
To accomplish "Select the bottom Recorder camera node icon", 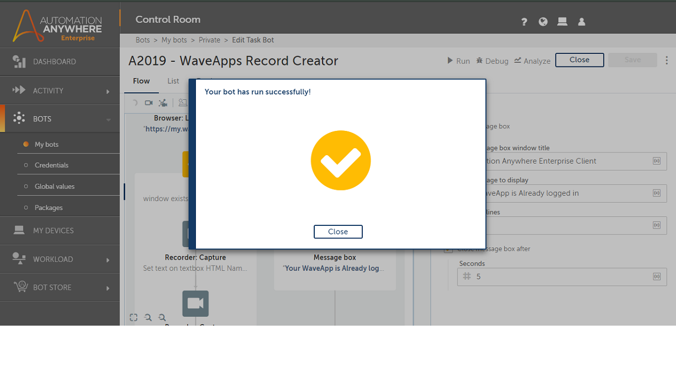I will [x=195, y=303].
